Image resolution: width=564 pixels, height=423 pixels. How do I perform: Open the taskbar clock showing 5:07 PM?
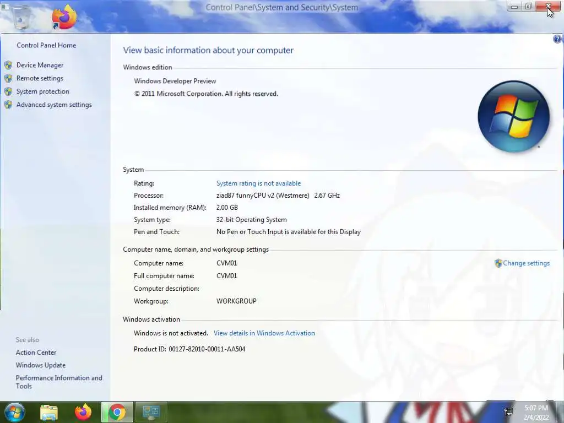coord(536,413)
